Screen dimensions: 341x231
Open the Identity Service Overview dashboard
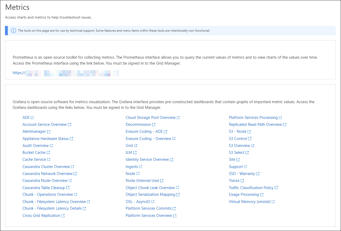point(147,159)
